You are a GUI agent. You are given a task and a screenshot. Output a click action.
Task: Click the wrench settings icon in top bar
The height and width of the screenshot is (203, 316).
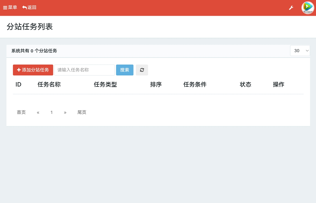291,8
